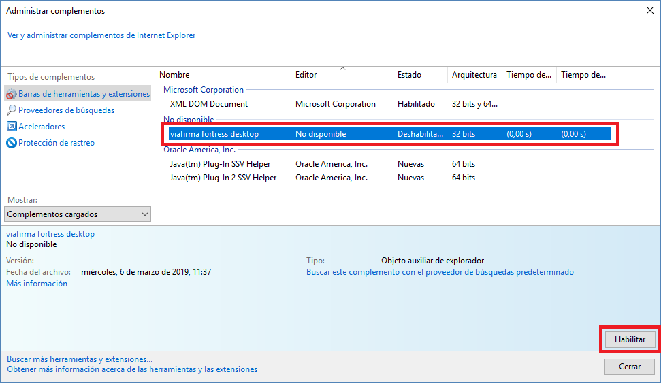Open Buscar más herramientas y extensiones link

click(80, 359)
